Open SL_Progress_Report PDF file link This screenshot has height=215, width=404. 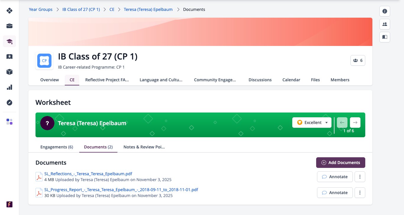[x=121, y=190]
